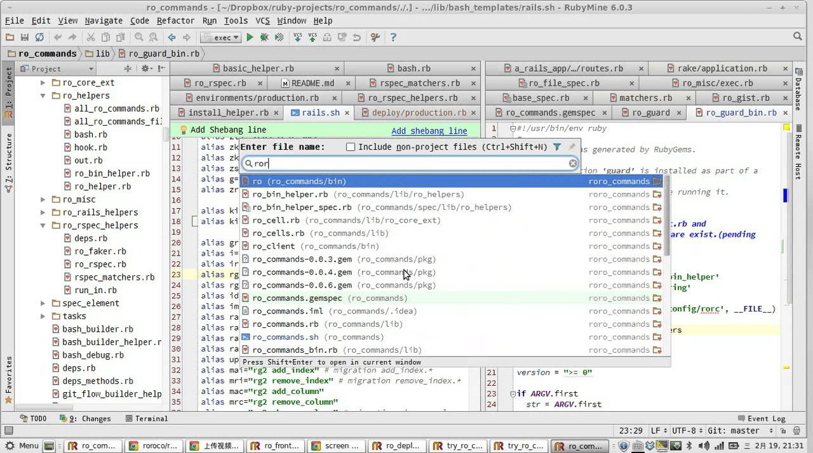Switch to the basic_helper.rb tab

(258, 69)
